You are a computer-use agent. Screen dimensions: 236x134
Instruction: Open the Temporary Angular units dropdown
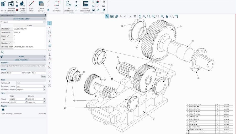point(45,89)
